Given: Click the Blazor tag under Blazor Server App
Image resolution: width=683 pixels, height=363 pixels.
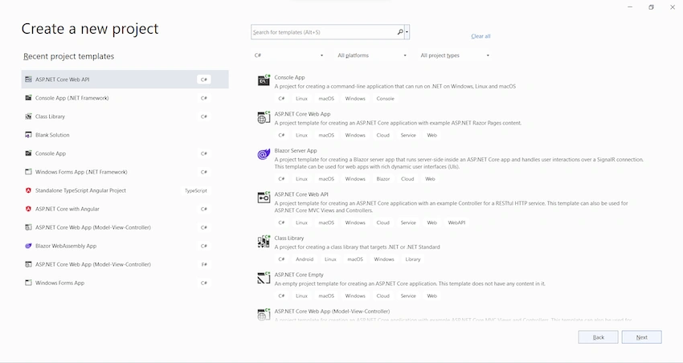Looking at the screenshot, I should click(x=382, y=179).
